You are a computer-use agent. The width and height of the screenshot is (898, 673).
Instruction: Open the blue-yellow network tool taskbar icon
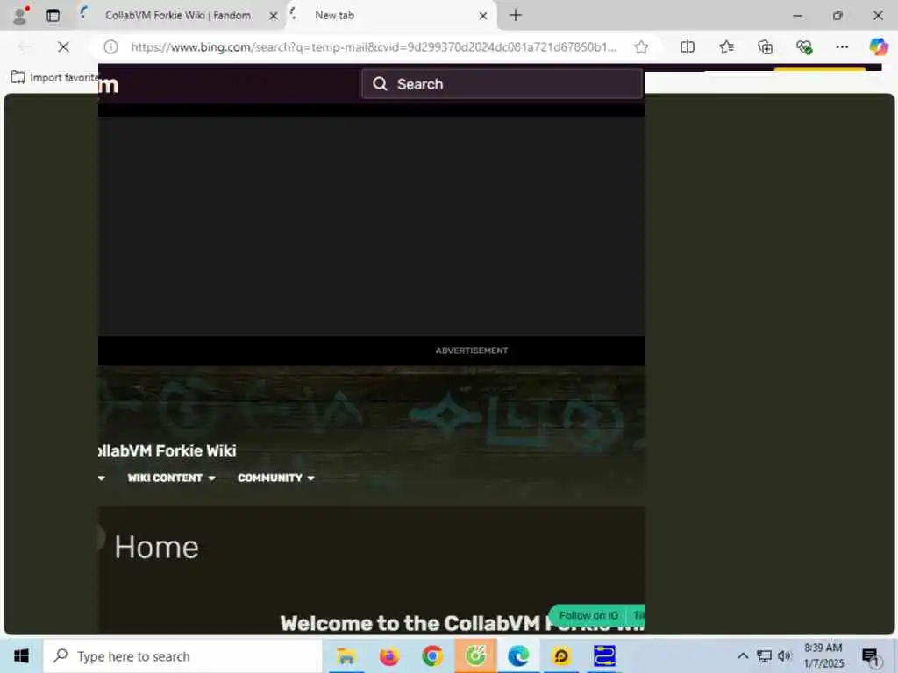coord(604,655)
